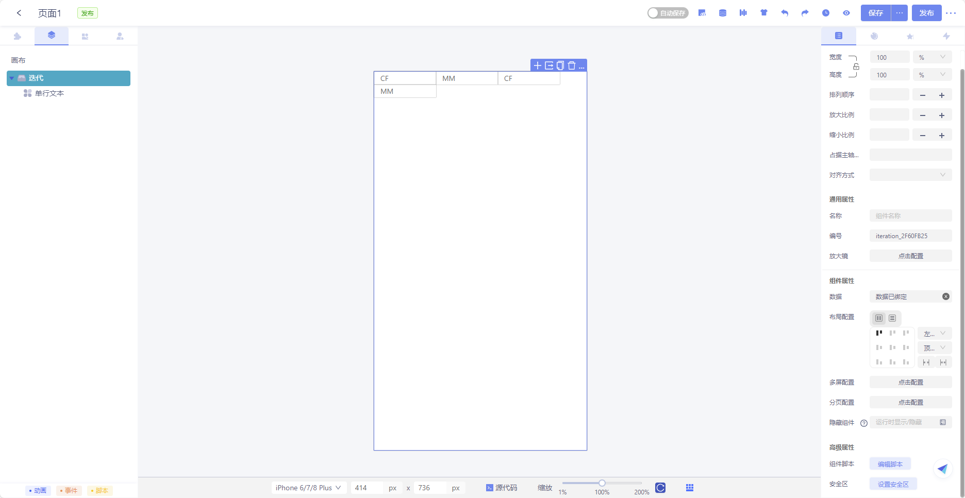Click the undo arrow icon
Image resolution: width=965 pixels, height=498 pixels.
(x=785, y=13)
